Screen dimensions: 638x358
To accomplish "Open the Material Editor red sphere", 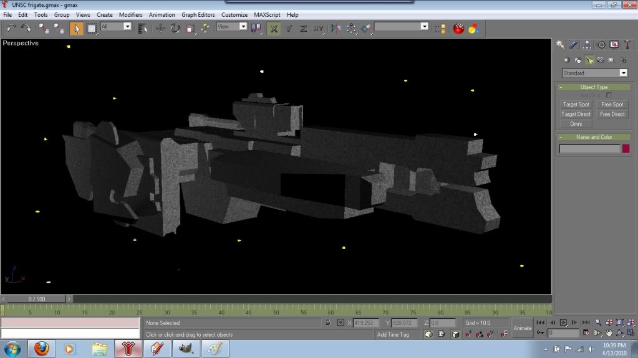I will pos(458,29).
